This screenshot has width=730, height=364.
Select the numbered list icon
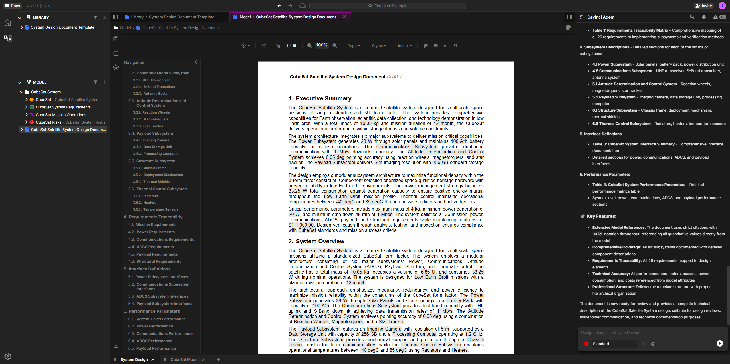pyautogui.click(x=425, y=46)
